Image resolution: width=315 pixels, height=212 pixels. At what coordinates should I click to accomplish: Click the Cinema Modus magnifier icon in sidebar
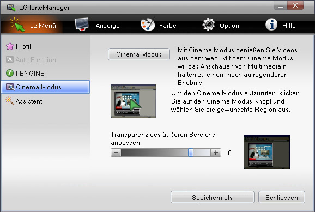[10, 87]
